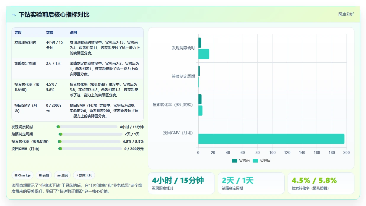Screen dimensions: 366x206
Task: Toggle the 实验后 legend entry
Action: (x=261, y=160)
